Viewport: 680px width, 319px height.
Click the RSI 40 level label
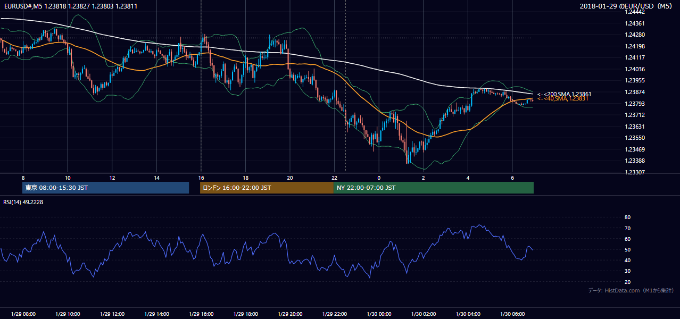pyautogui.click(x=628, y=260)
